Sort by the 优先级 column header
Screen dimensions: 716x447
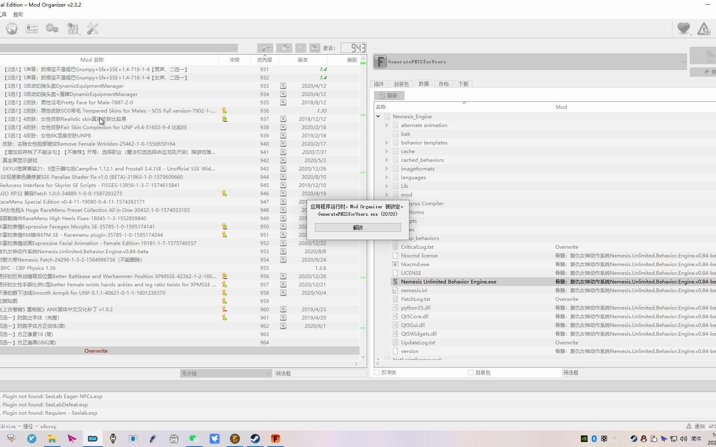point(264,60)
